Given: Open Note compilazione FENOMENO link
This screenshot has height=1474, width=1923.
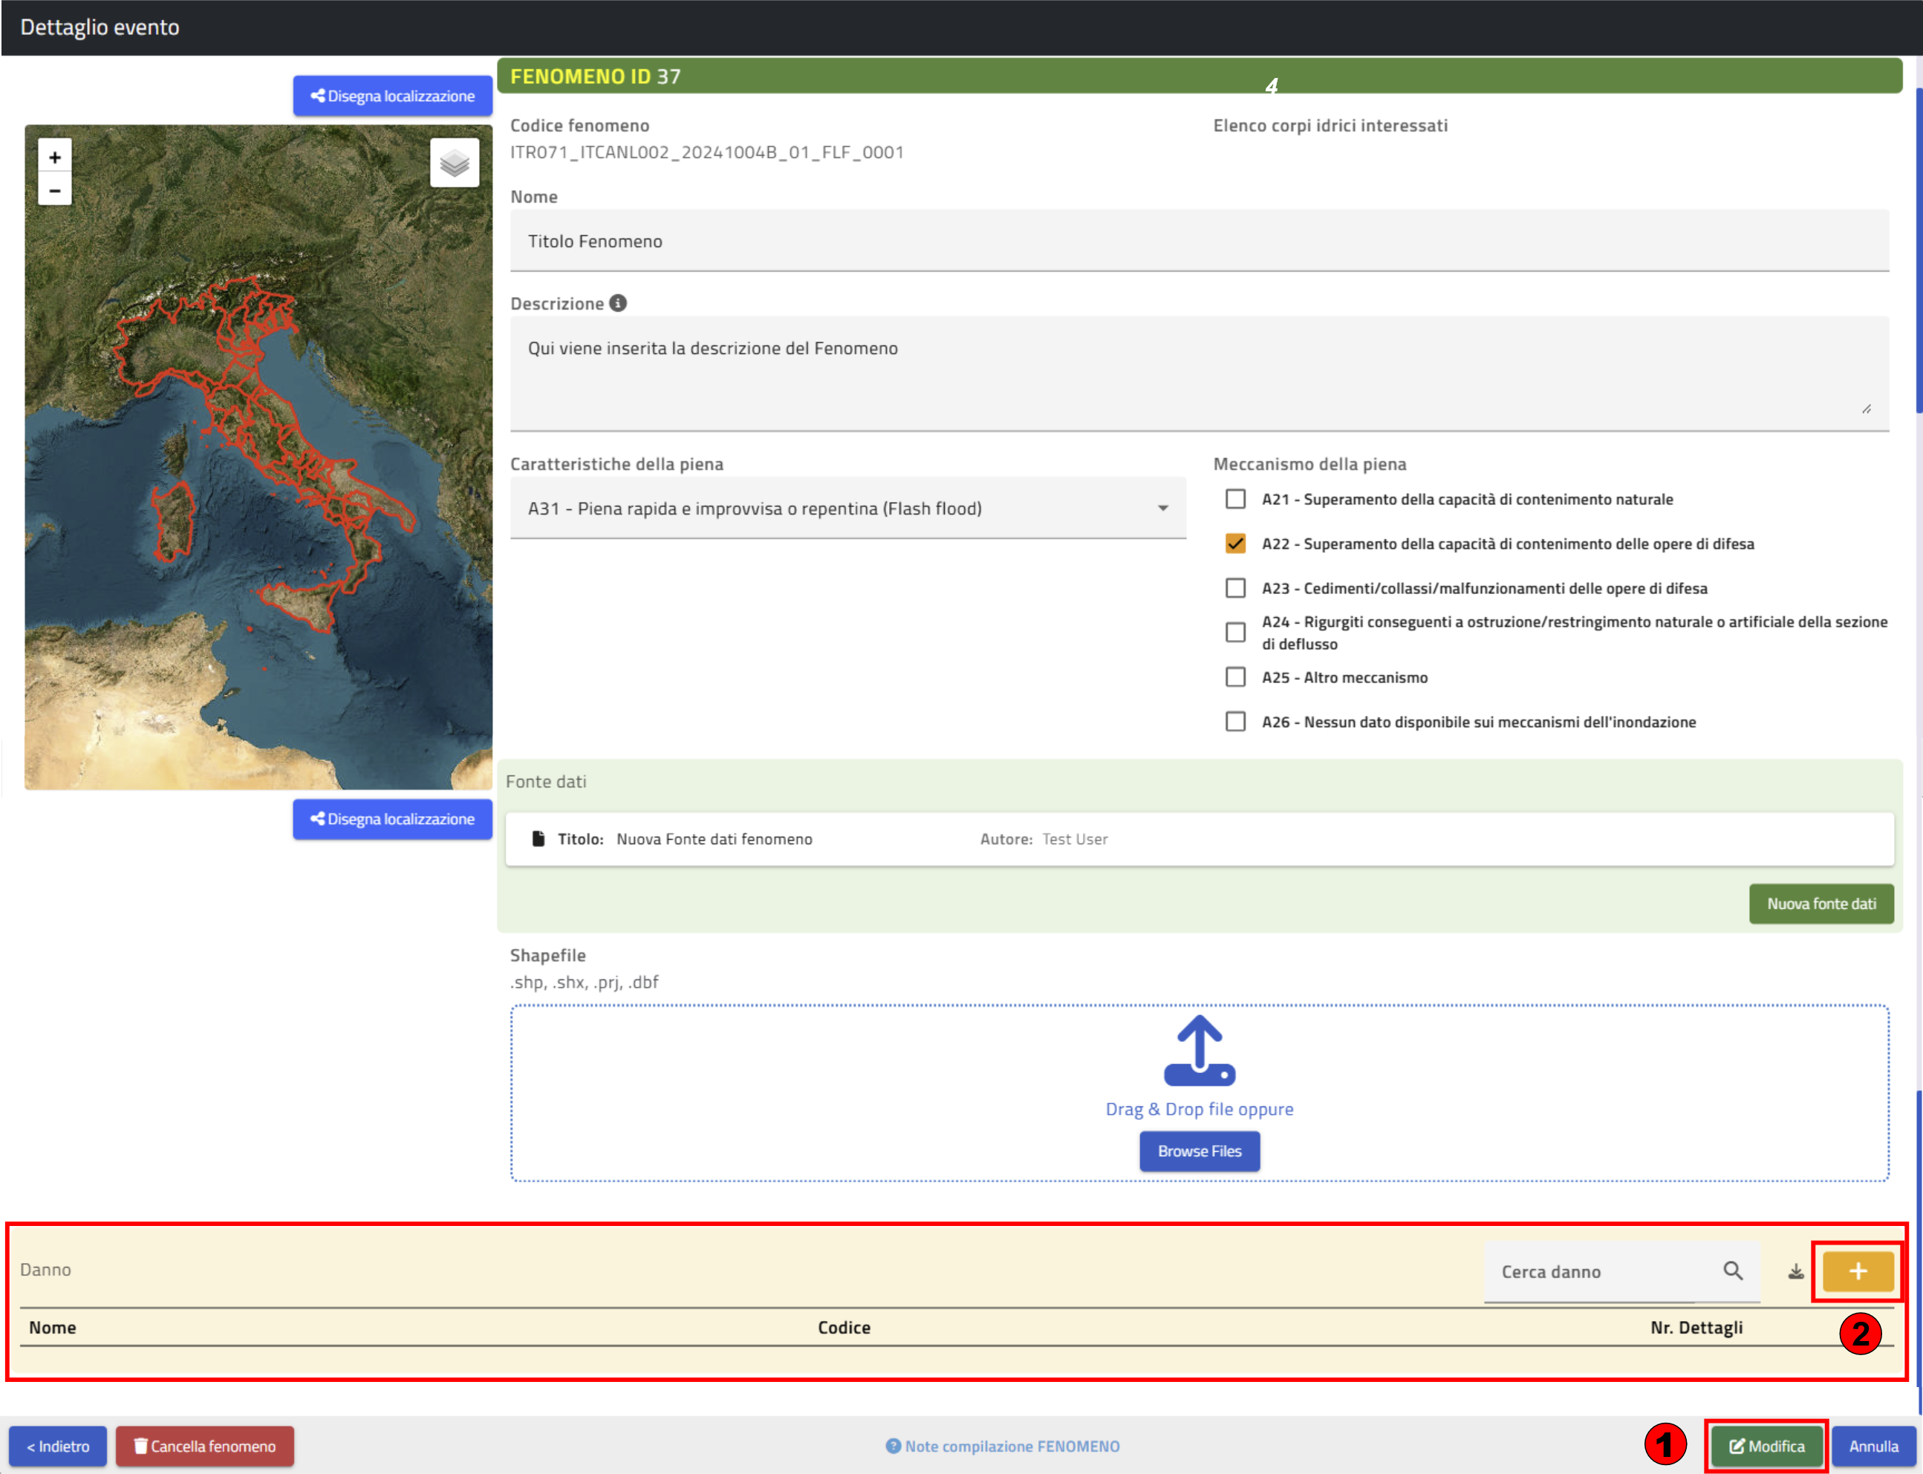Looking at the screenshot, I should click(1002, 1446).
